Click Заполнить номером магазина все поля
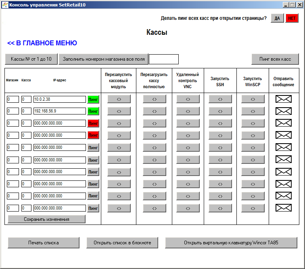 [x=103, y=59]
